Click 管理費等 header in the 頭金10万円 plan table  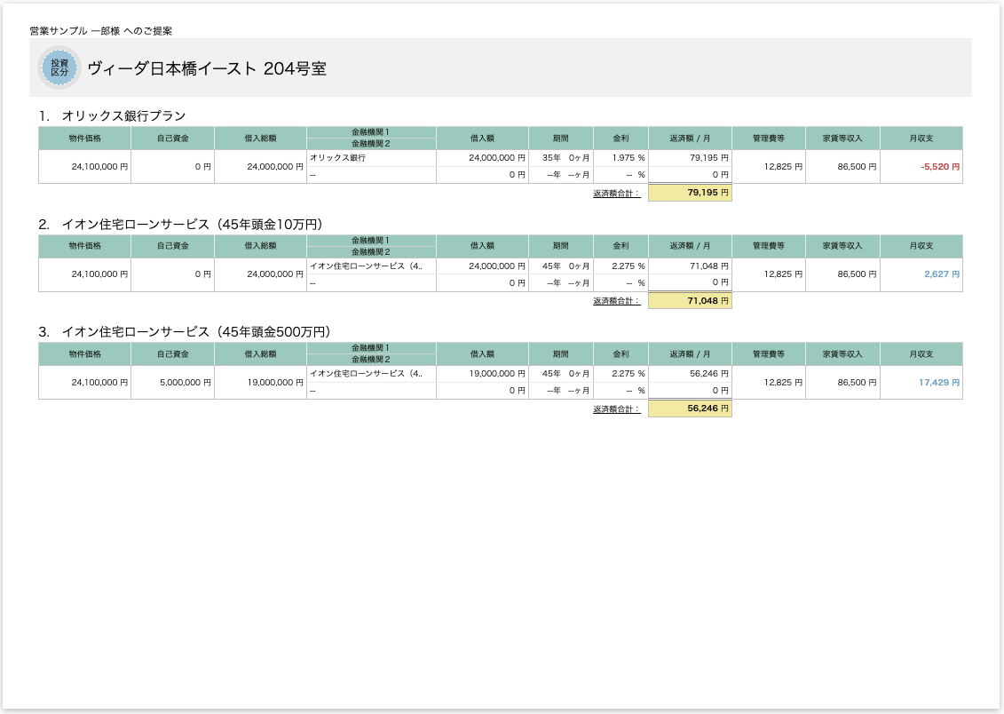tap(769, 246)
